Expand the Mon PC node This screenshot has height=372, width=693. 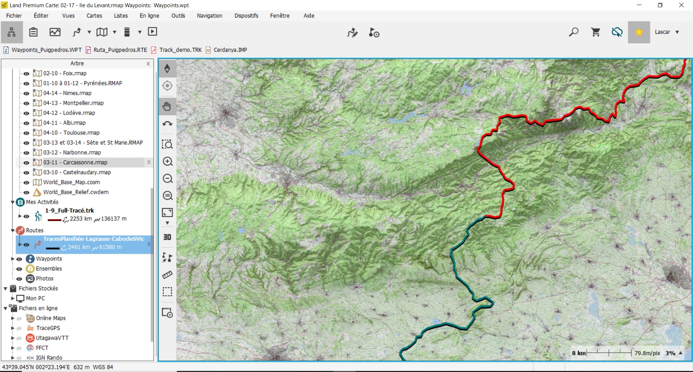coord(13,298)
